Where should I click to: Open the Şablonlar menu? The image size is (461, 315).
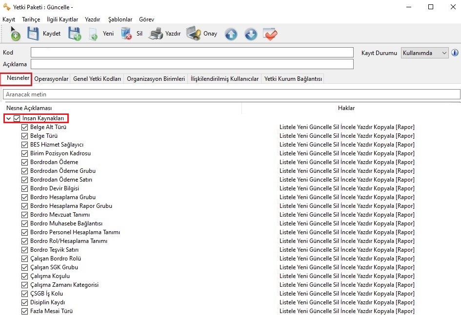120,19
